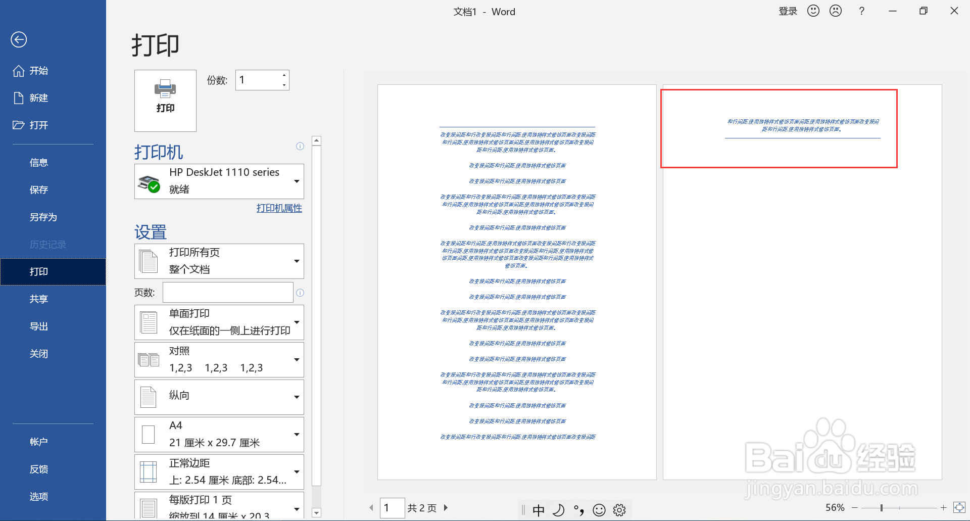Expand the 单面打印 dropdown
Image resolution: width=970 pixels, height=521 pixels.
coord(219,322)
